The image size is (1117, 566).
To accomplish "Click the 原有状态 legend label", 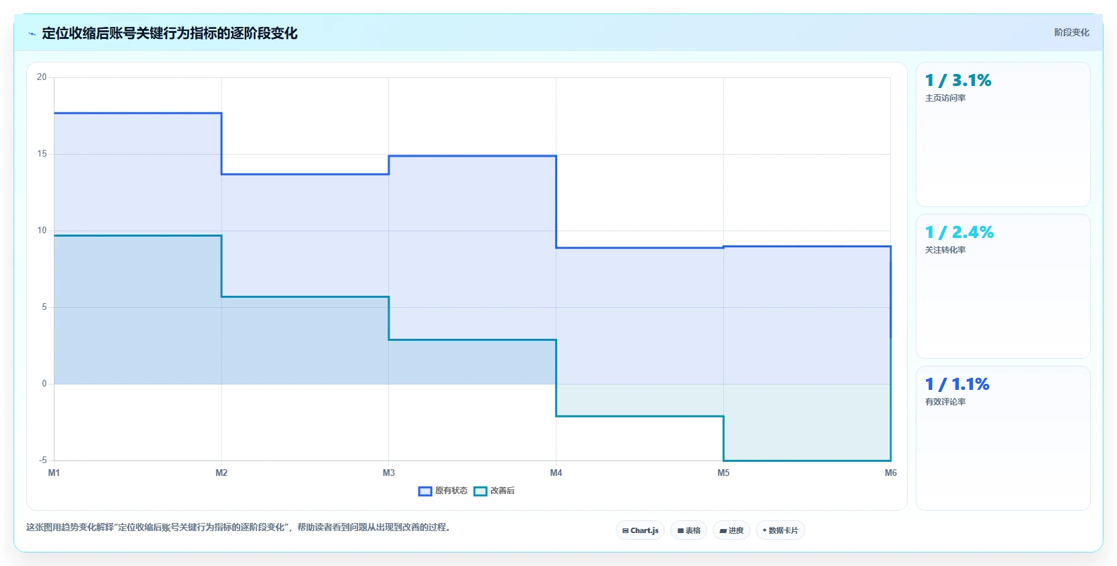I will [451, 491].
